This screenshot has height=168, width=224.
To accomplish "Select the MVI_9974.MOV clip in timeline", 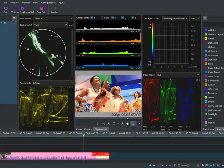I will [100, 156].
